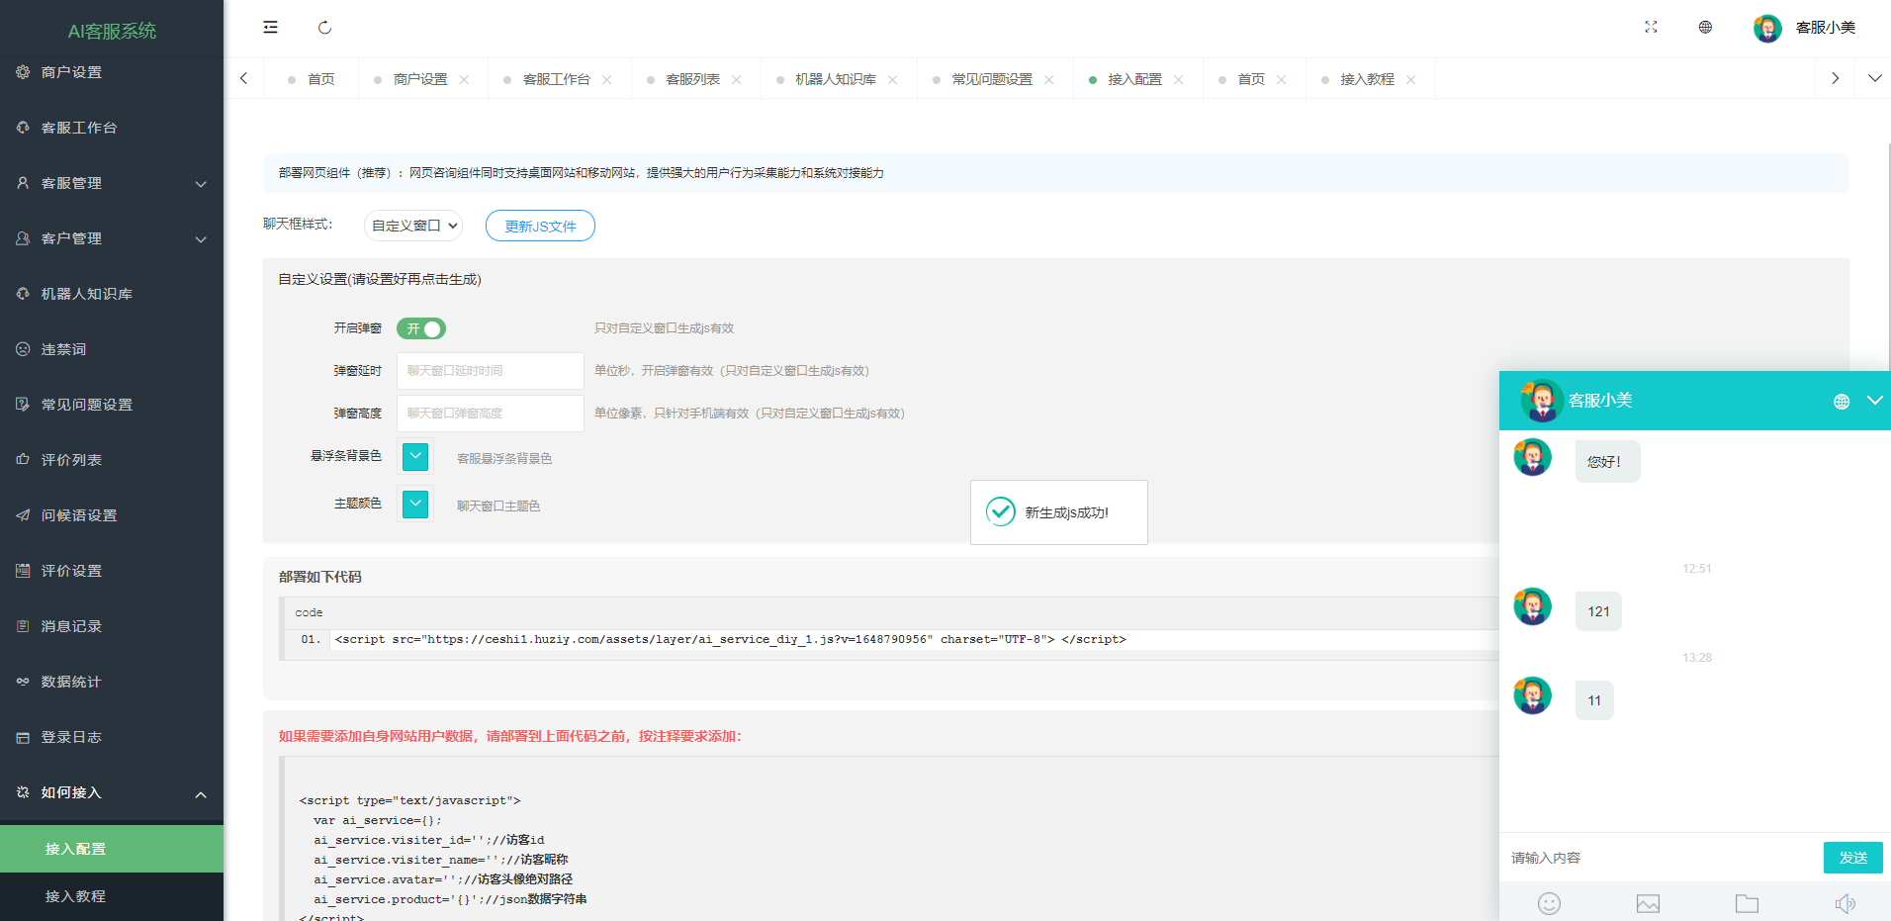The image size is (1891, 921).
Task: Switch to first 首页 tab
Action: tap(312, 79)
